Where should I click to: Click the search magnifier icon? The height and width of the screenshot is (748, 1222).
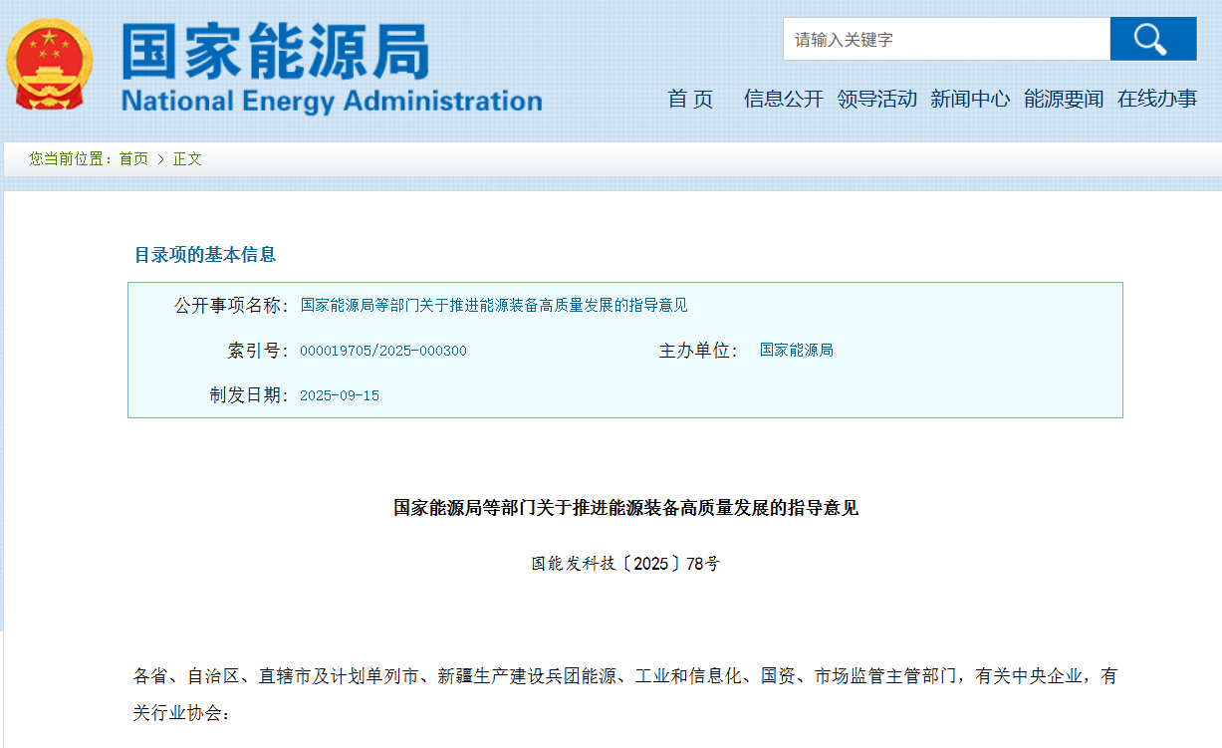point(1151,39)
